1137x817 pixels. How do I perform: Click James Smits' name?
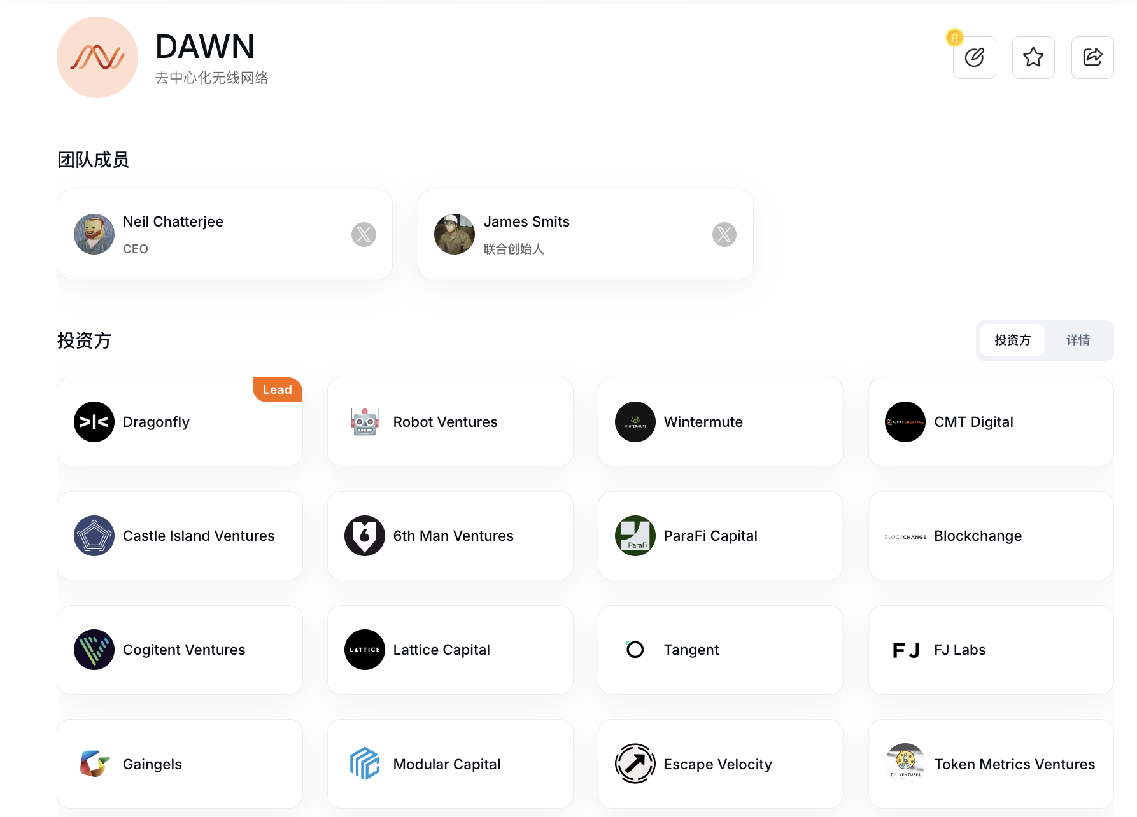pyautogui.click(x=526, y=221)
